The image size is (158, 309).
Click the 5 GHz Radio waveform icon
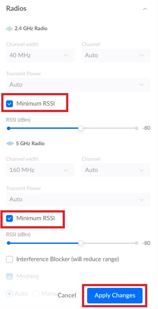[x=10, y=143]
